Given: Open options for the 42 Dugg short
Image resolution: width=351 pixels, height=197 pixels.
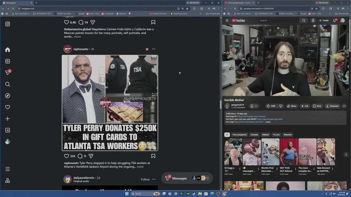Looking at the screenshot, I should (x=240, y=169).
